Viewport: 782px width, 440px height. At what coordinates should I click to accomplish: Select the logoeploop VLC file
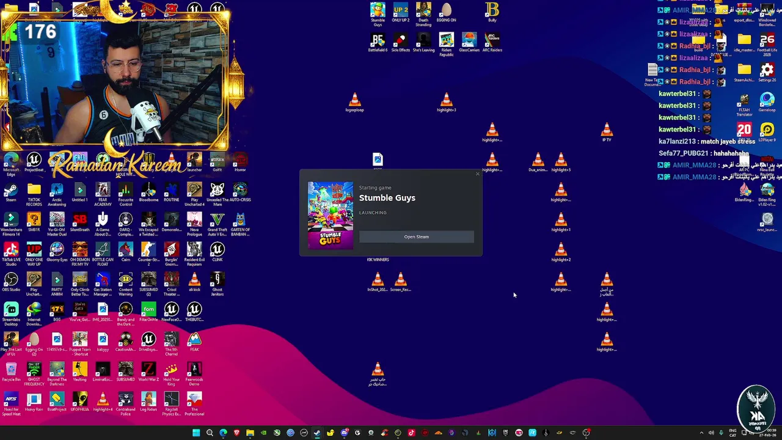(x=354, y=102)
